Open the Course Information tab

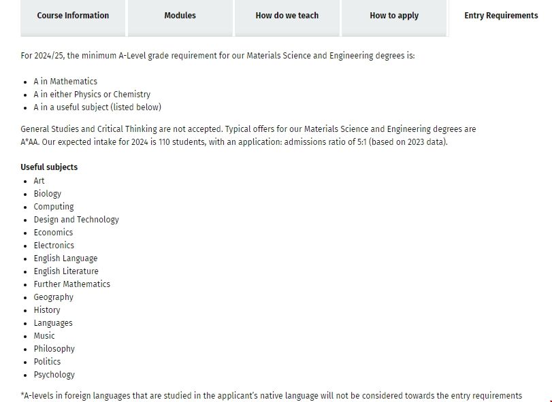73,16
